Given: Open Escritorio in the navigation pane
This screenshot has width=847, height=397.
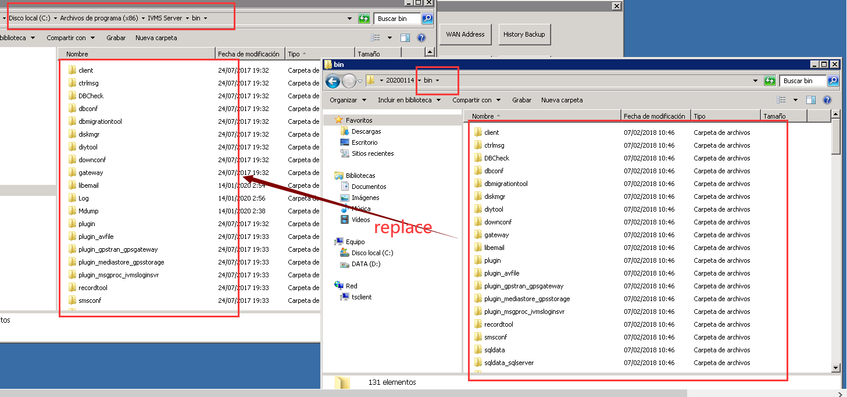Looking at the screenshot, I should point(364,142).
